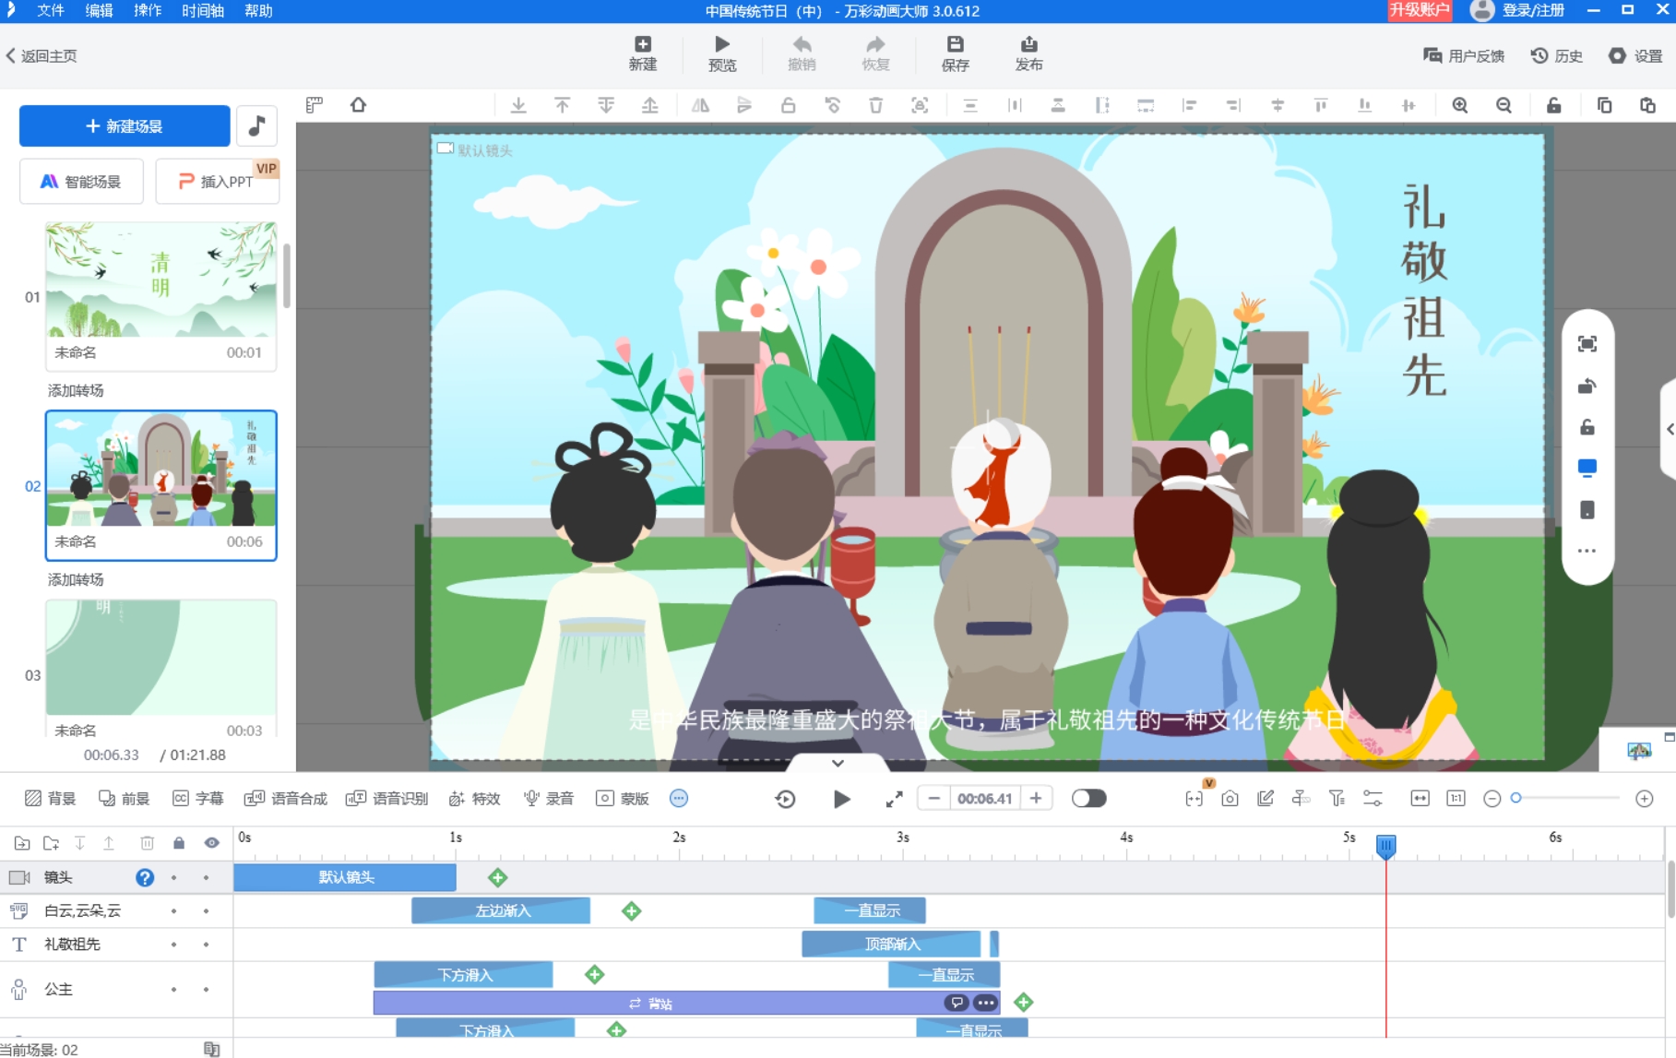Click the blue question mark help icon on 镜头 row
Screen dimensions: 1676x1058
click(145, 877)
